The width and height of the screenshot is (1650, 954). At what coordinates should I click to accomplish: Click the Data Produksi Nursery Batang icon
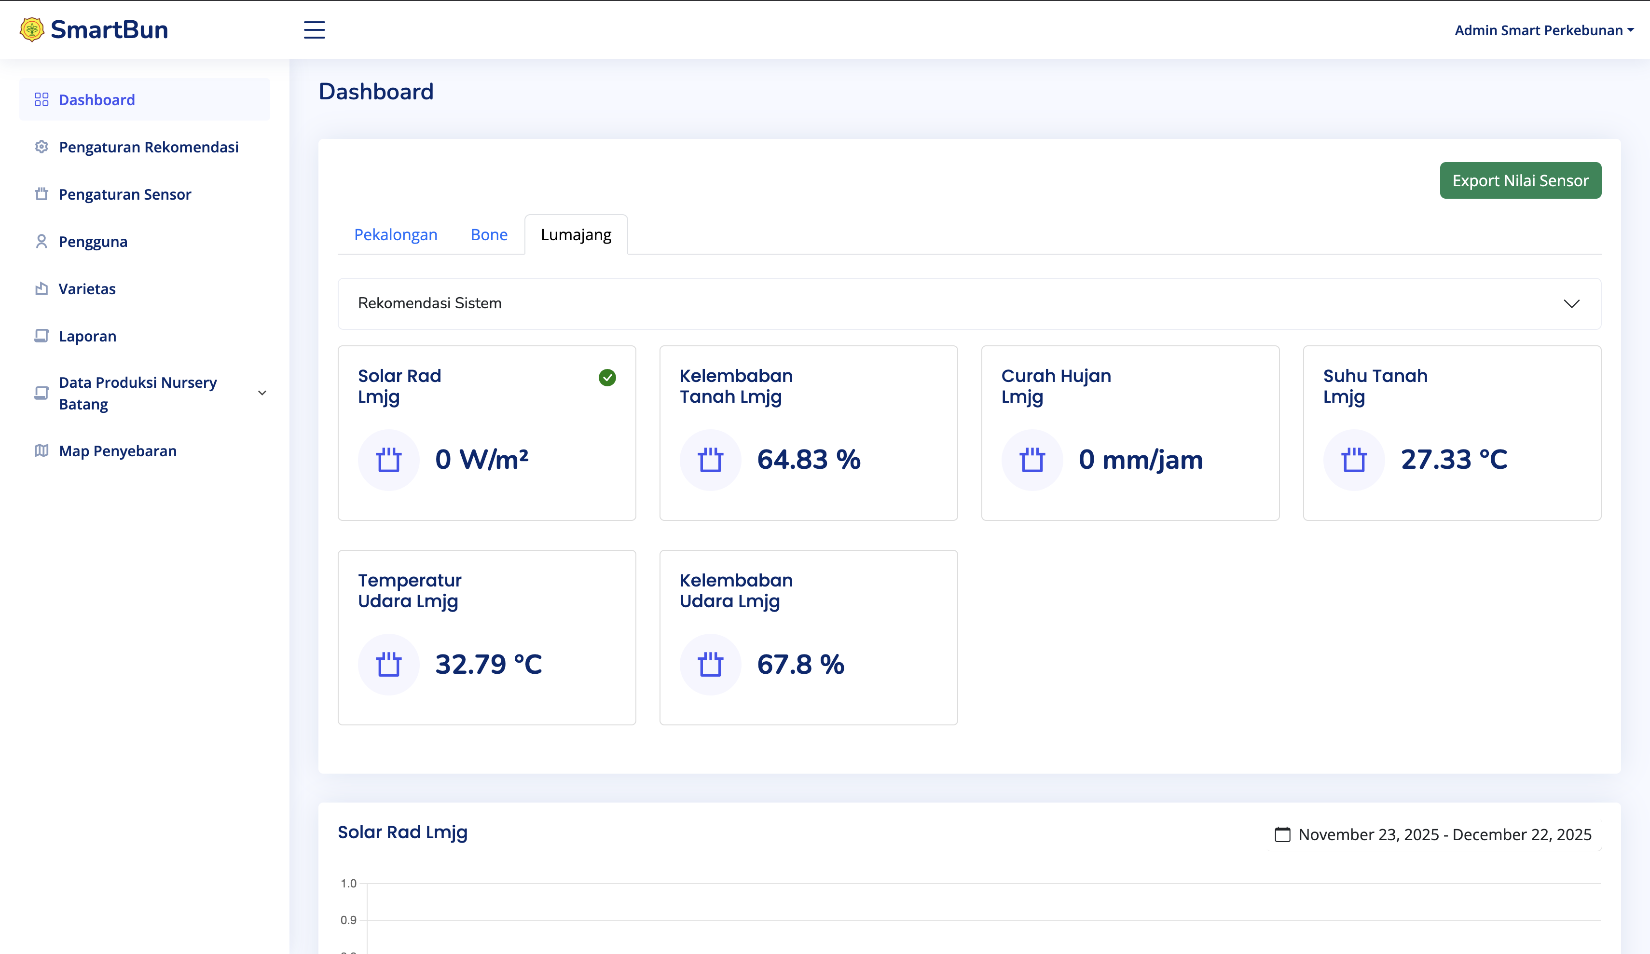[41, 393]
